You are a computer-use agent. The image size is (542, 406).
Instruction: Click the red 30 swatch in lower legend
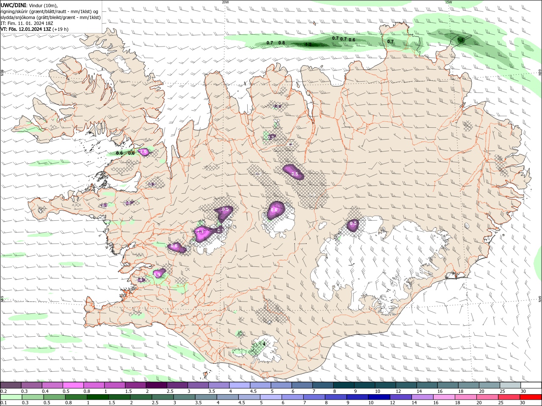[x=531, y=397]
